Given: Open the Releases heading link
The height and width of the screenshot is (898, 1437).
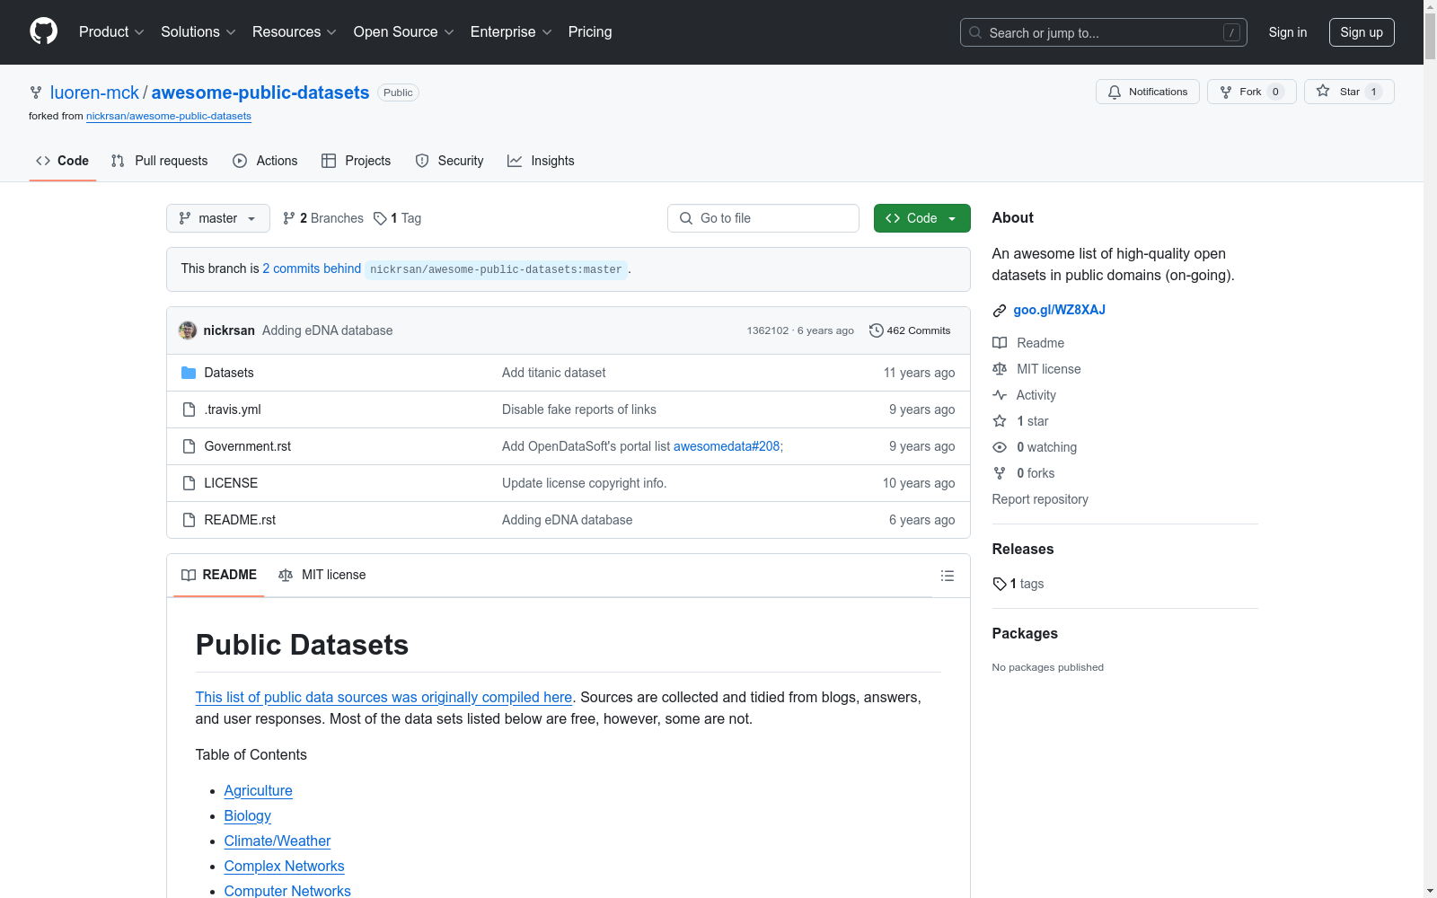Looking at the screenshot, I should coord(1023,549).
